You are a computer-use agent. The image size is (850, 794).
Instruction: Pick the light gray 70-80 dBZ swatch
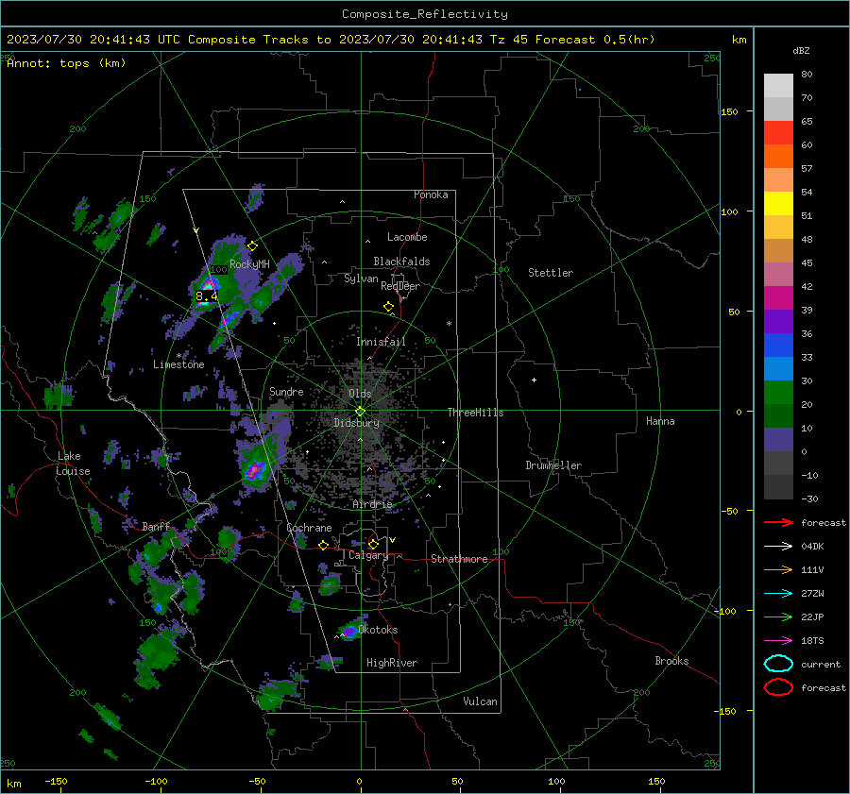pos(778,86)
